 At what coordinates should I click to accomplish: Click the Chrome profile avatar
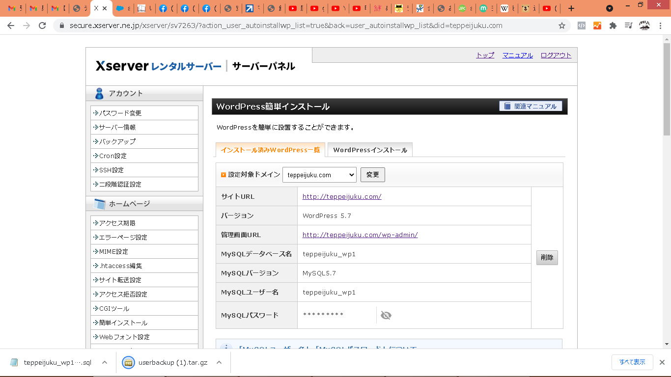point(644,26)
